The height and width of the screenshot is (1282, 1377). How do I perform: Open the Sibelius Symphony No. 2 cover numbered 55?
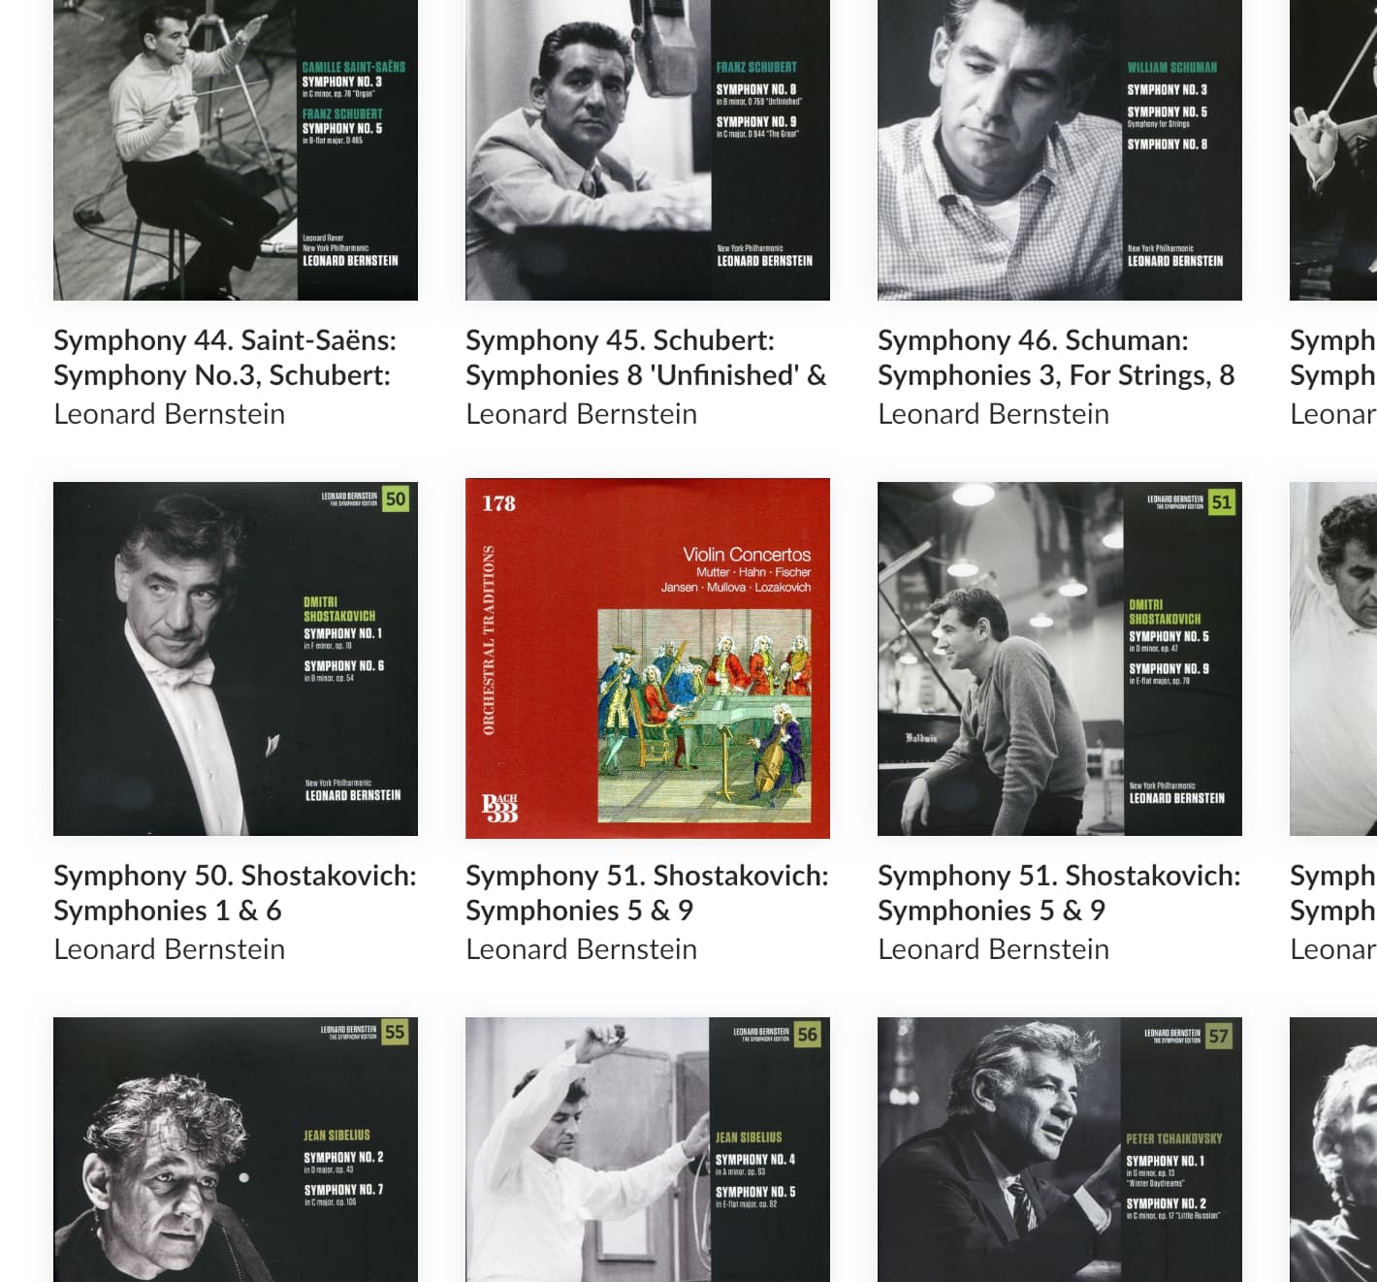coord(236,1149)
